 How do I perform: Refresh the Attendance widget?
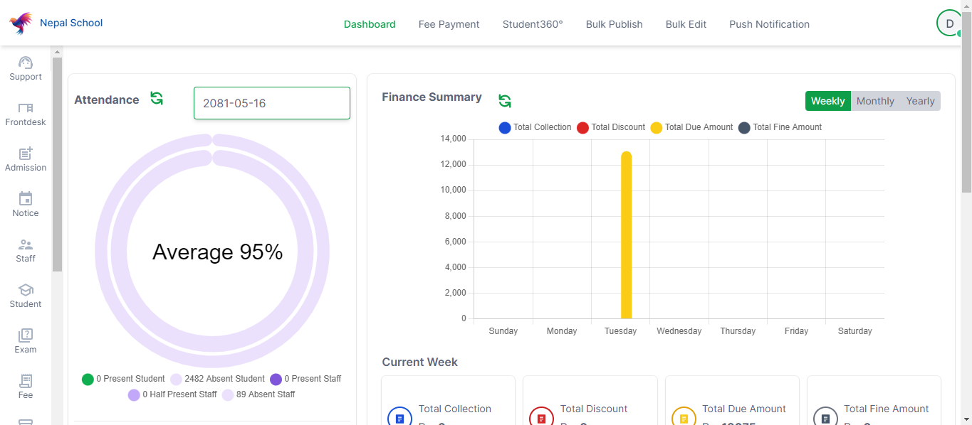tap(157, 99)
